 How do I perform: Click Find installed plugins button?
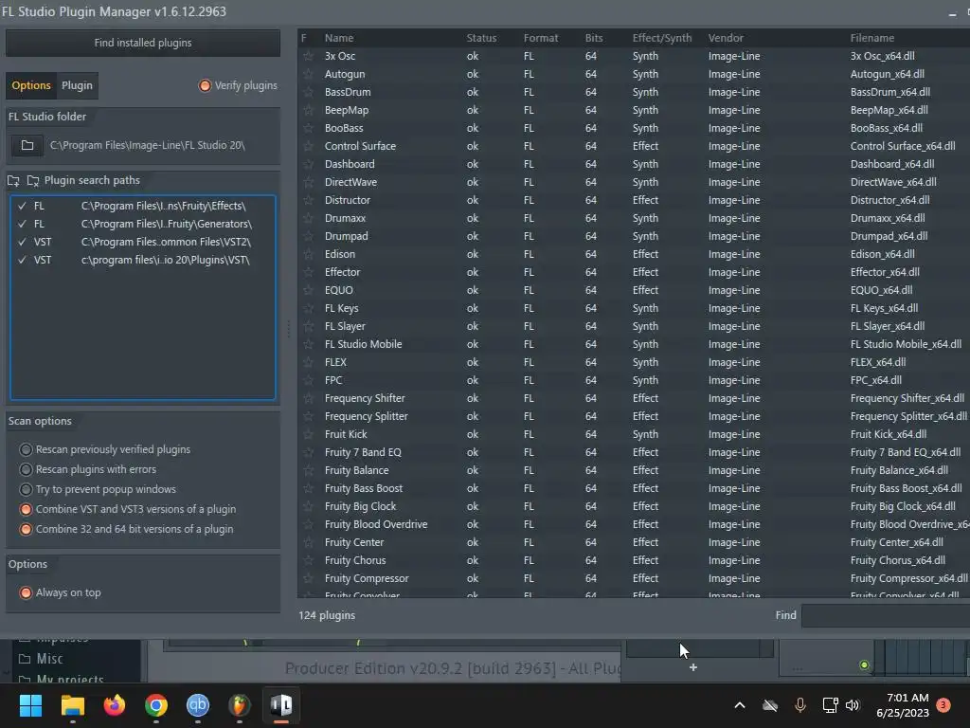point(143,43)
